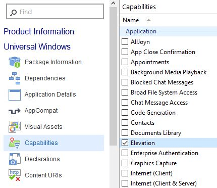Viewport: 217px width, 188px height.
Task: Click the Dependencies hierarchy icon
Action: [x=15, y=78]
